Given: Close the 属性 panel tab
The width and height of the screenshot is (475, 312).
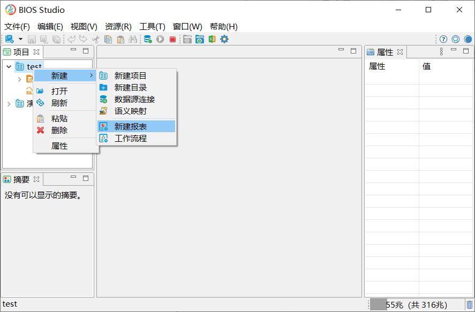Looking at the screenshot, I should pos(400,52).
